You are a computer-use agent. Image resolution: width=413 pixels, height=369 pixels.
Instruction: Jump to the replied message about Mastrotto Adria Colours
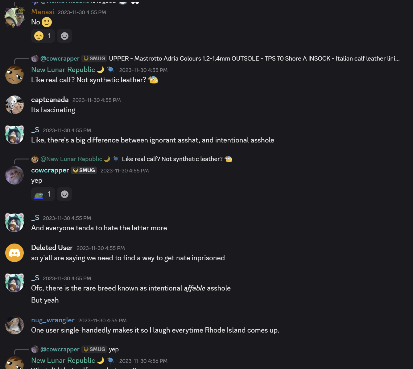pos(254,58)
